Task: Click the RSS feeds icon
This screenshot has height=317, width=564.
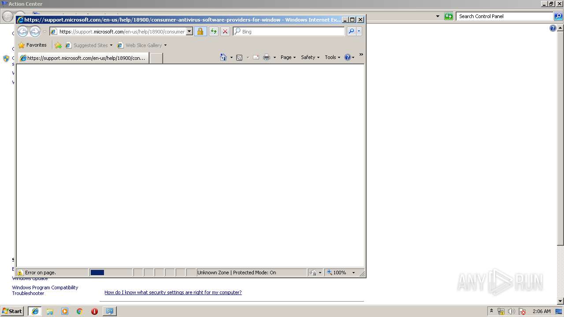Action: click(239, 57)
